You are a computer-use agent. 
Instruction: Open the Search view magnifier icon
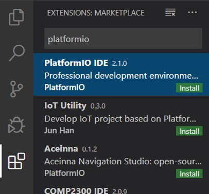17,53
